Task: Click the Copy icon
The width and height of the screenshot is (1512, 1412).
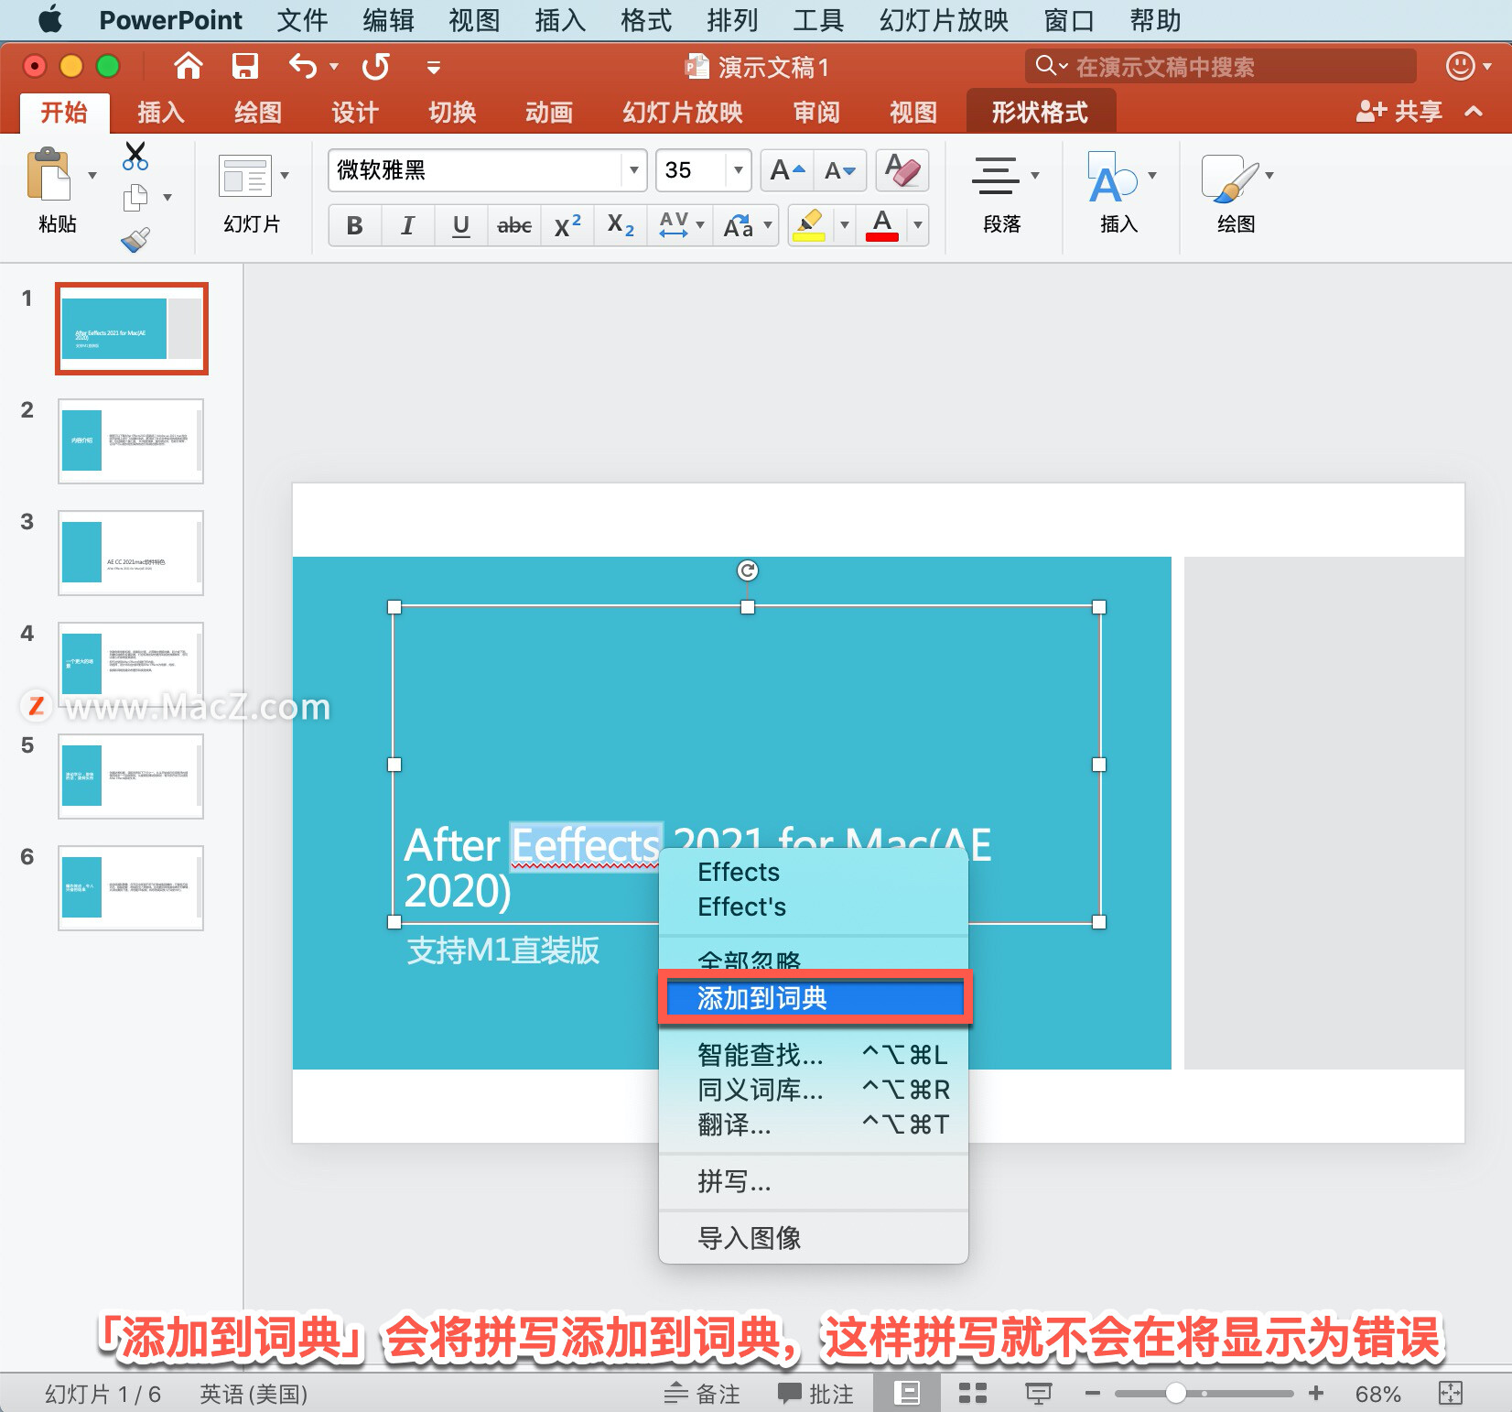Action: coord(135,197)
